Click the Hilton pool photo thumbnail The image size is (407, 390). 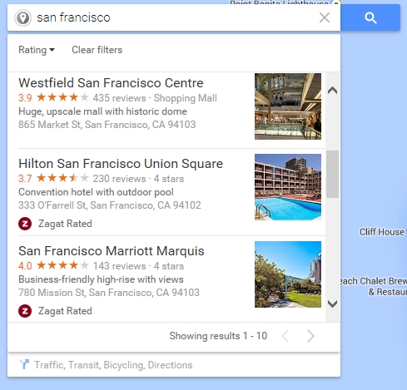[x=288, y=187]
